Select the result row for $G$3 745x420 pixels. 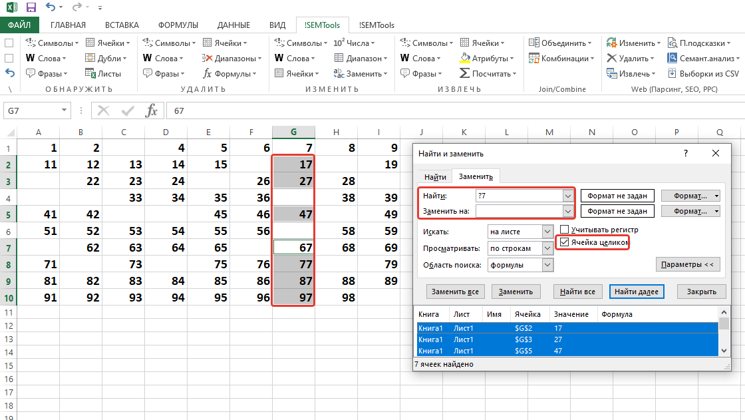click(x=567, y=339)
